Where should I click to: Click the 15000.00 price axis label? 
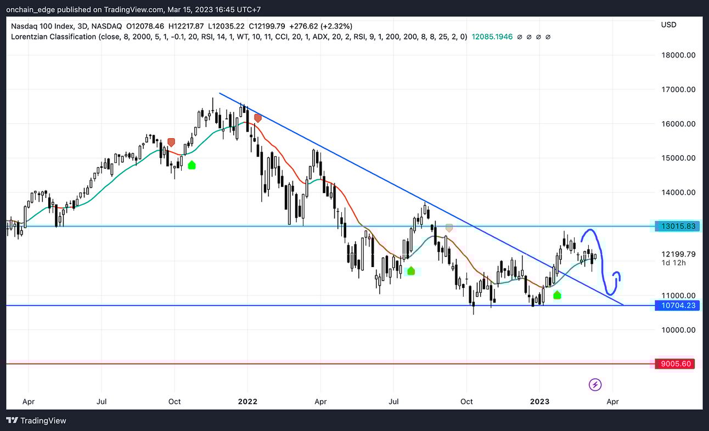coord(678,158)
